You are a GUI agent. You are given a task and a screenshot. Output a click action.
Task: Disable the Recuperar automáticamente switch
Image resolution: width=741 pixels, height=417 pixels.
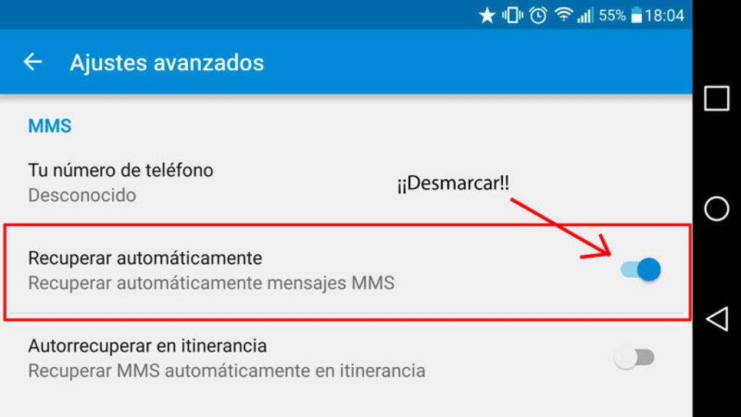point(641,269)
